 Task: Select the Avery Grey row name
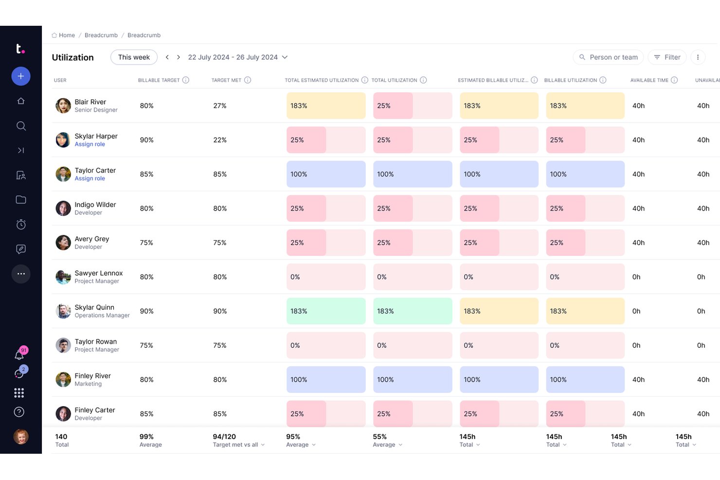[x=92, y=239]
